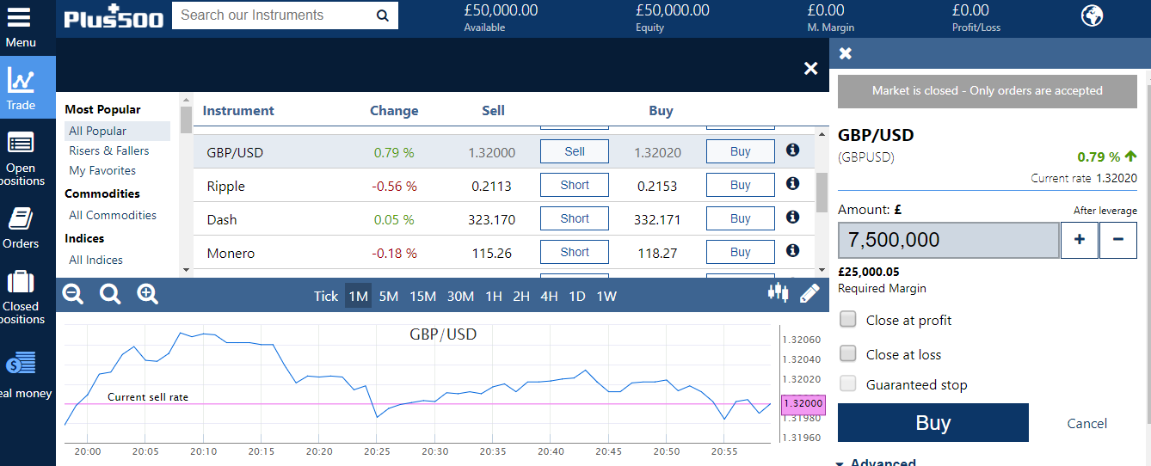Close the GBP/USD order panel

846,53
